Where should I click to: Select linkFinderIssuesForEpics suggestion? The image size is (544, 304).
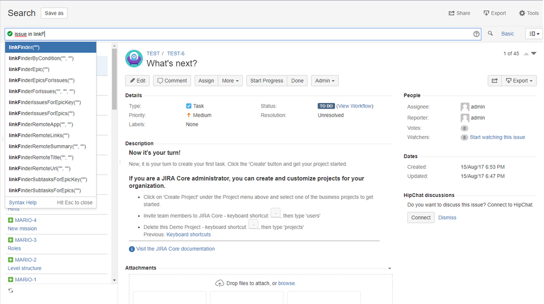(51, 113)
